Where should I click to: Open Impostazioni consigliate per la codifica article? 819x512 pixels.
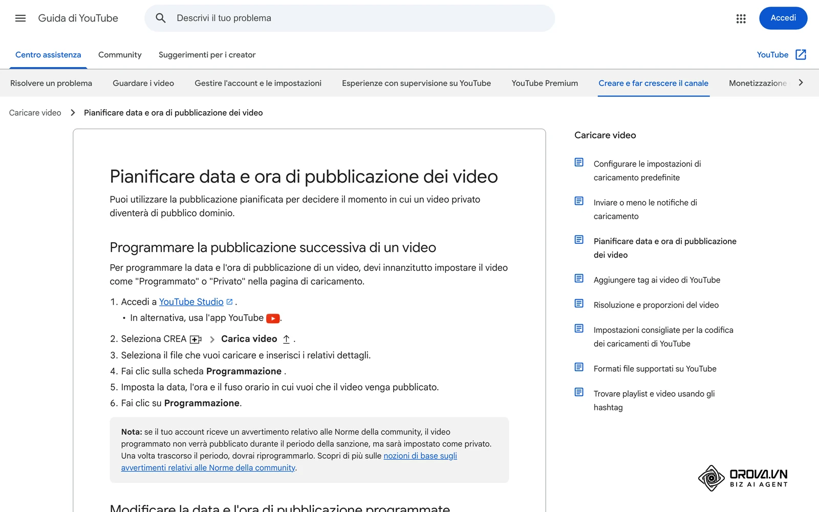[663, 337]
